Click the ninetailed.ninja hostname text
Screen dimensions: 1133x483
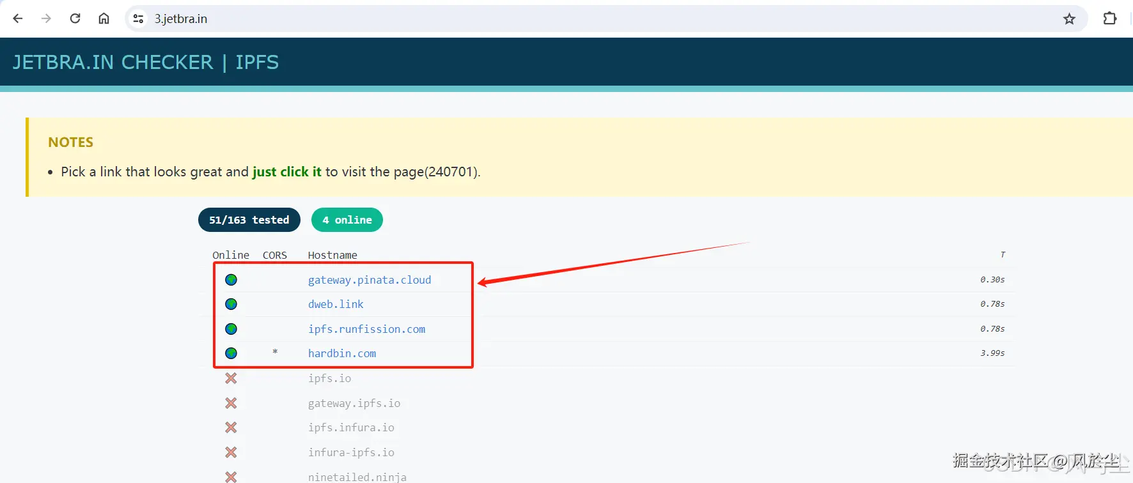tap(357, 477)
